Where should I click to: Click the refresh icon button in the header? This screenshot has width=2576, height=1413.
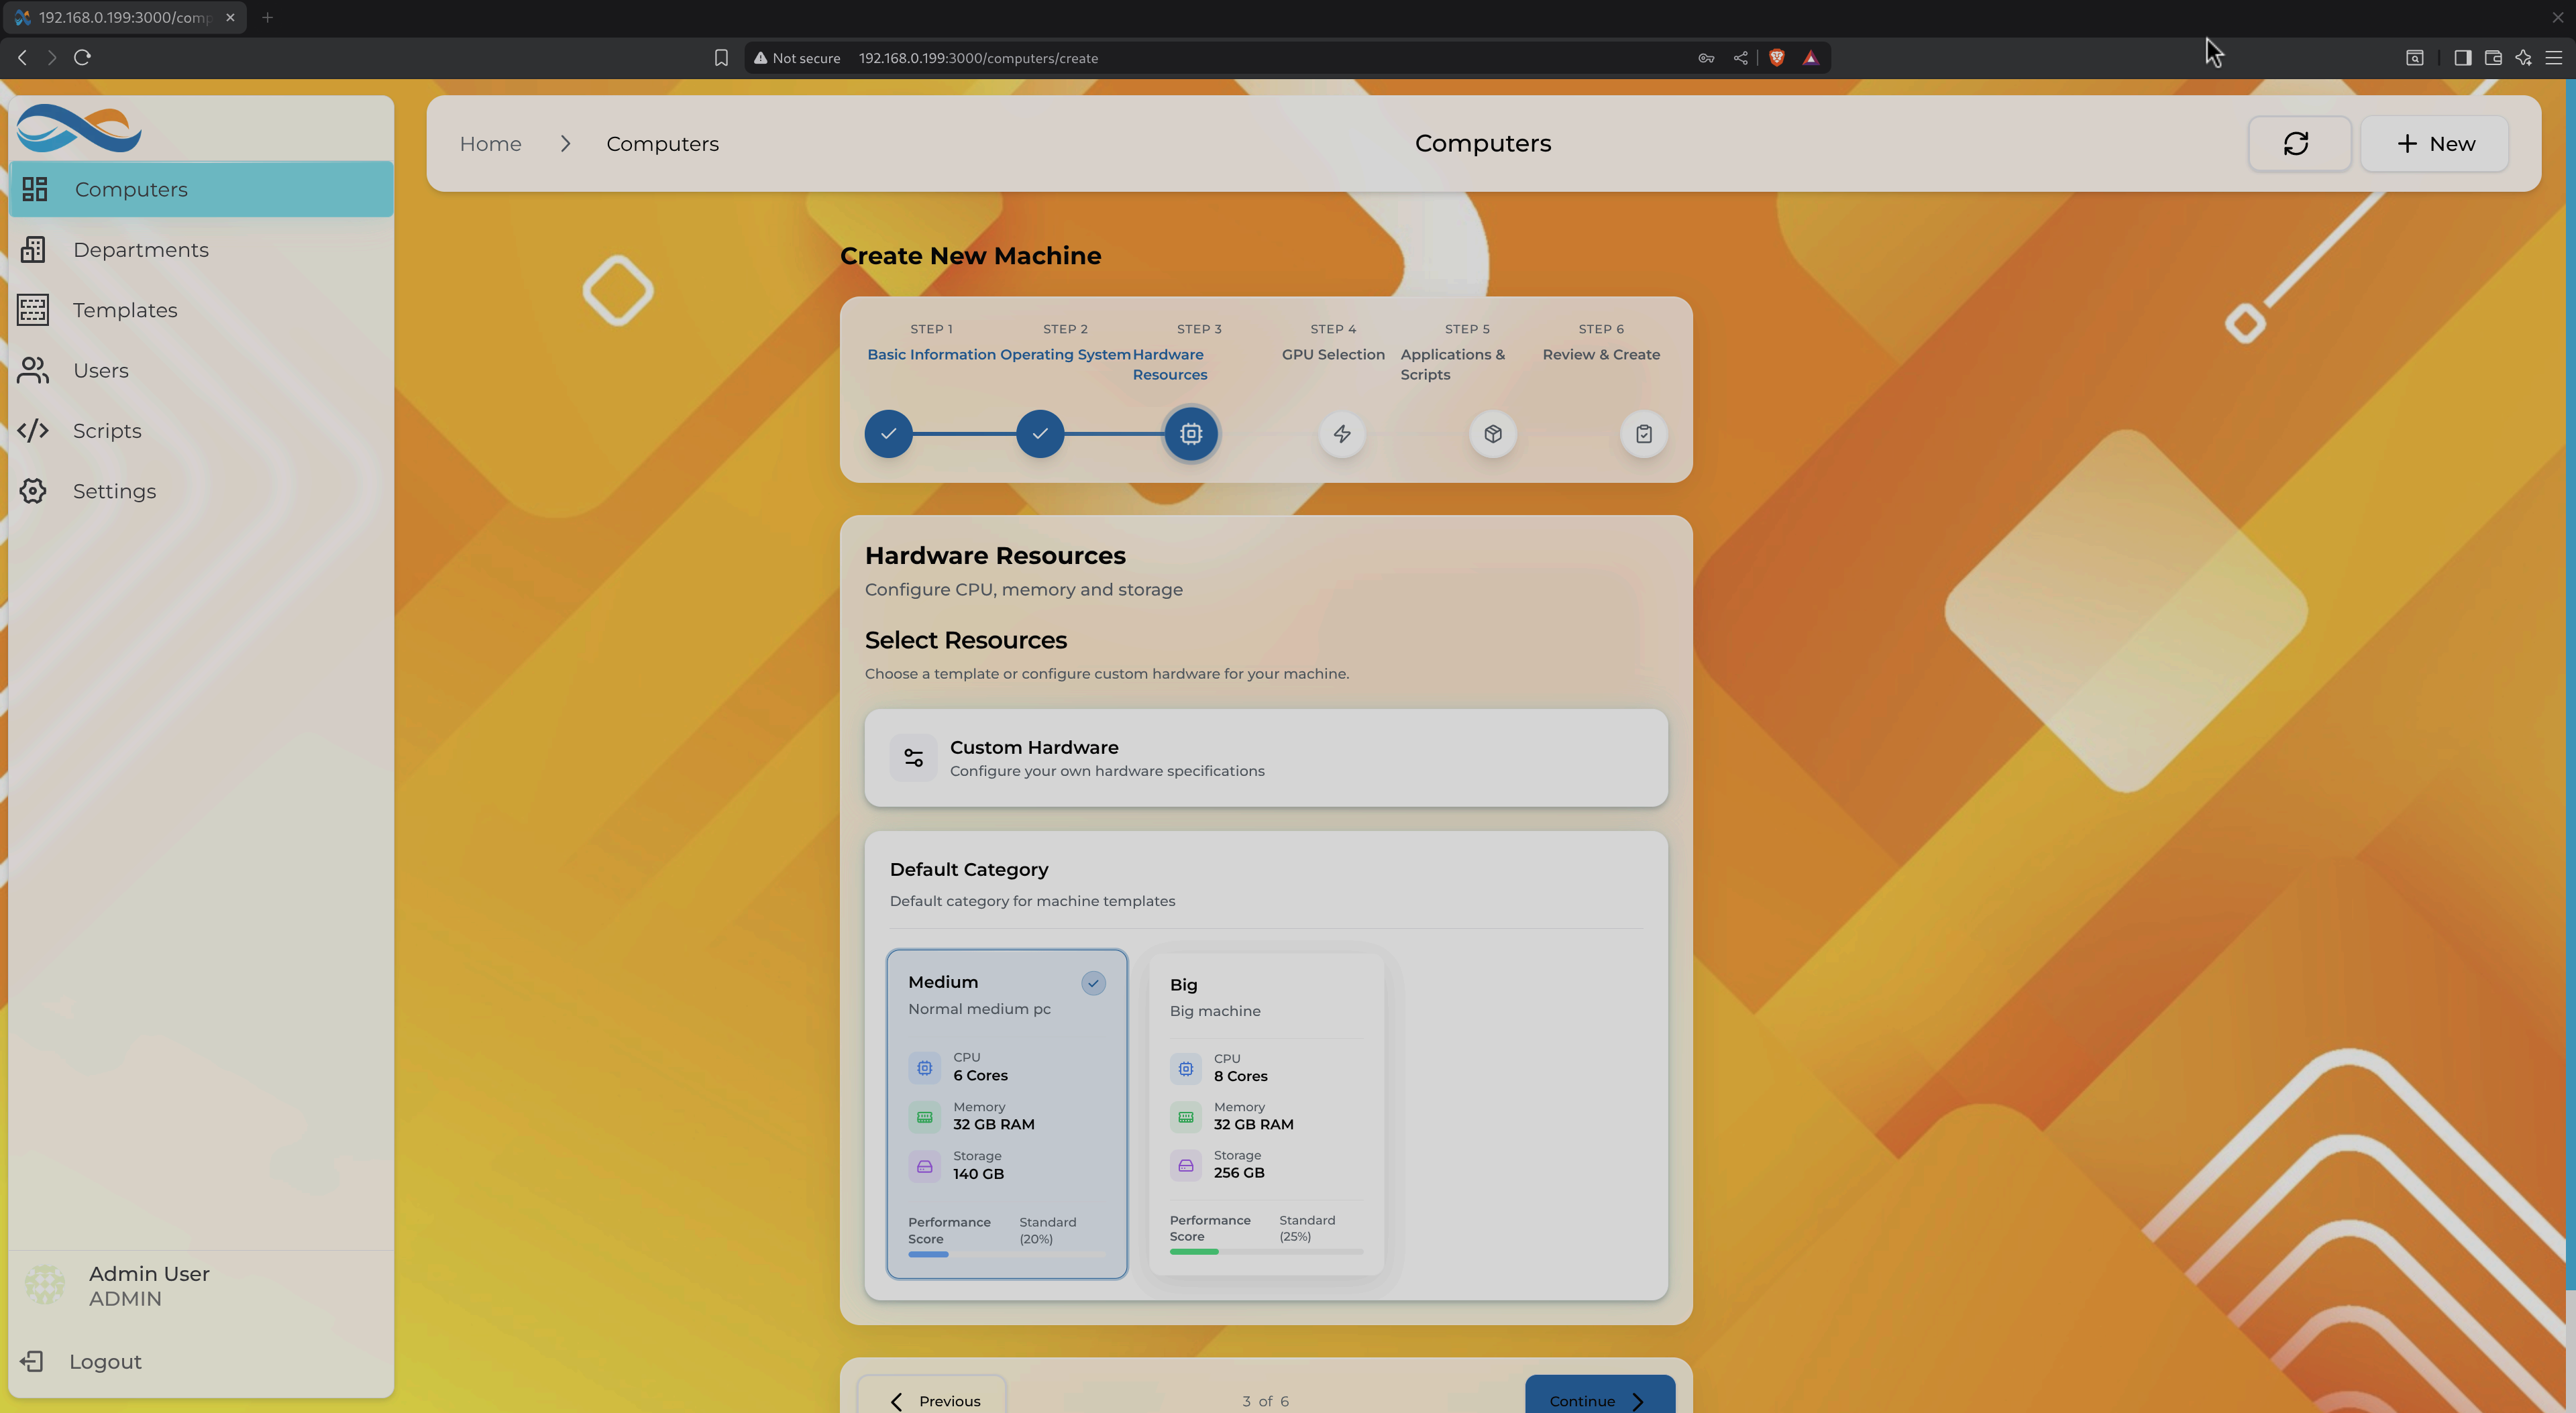[x=2297, y=144]
